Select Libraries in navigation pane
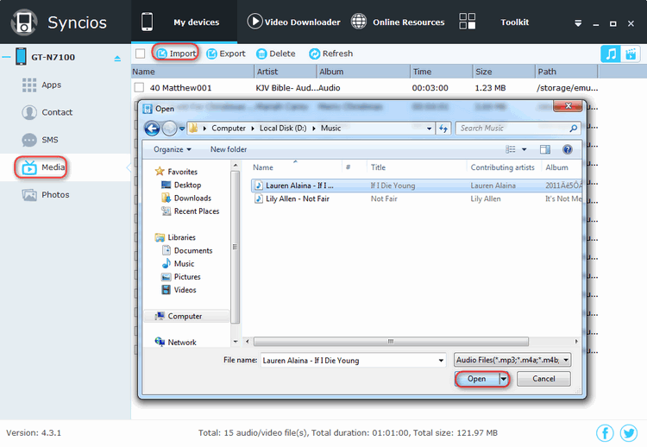Image resolution: width=647 pixels, height=447 pixels. [175, 237]
